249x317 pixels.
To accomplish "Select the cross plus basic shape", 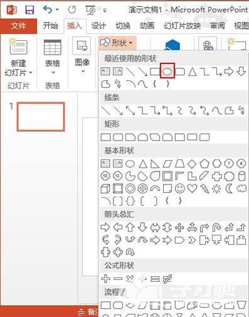I will click(x=217, y=176).
